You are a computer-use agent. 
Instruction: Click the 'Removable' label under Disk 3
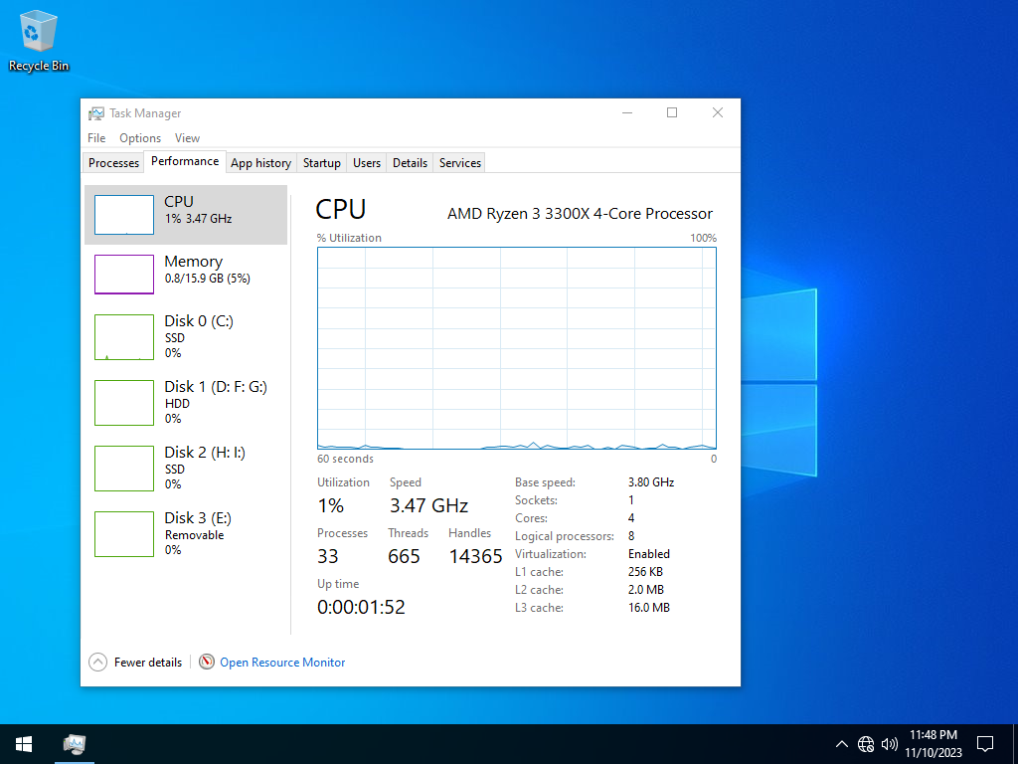click(x=194, y=534)
